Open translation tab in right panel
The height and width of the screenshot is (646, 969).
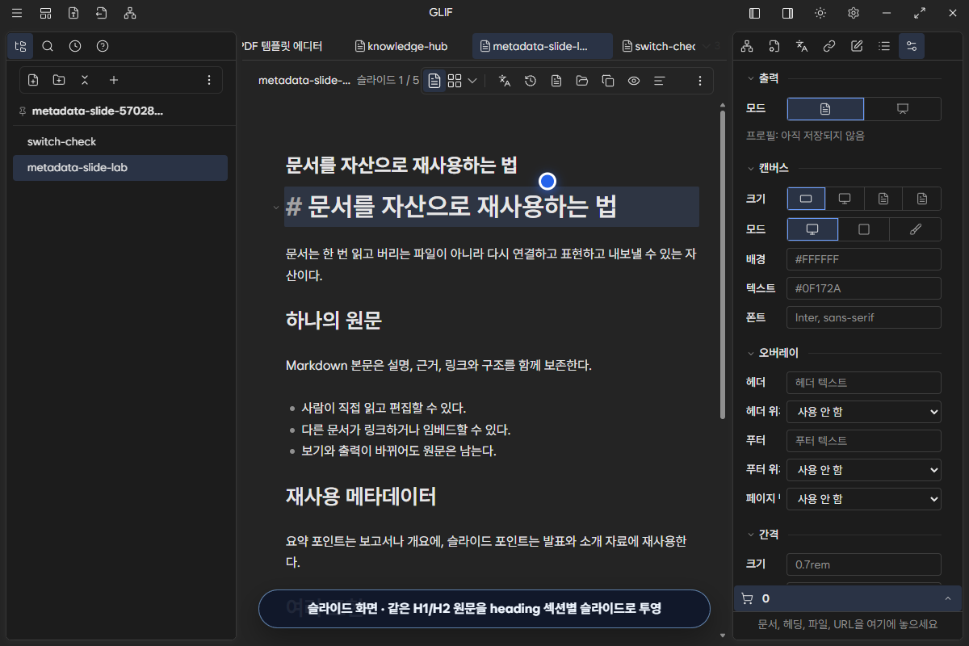point(802,46)
